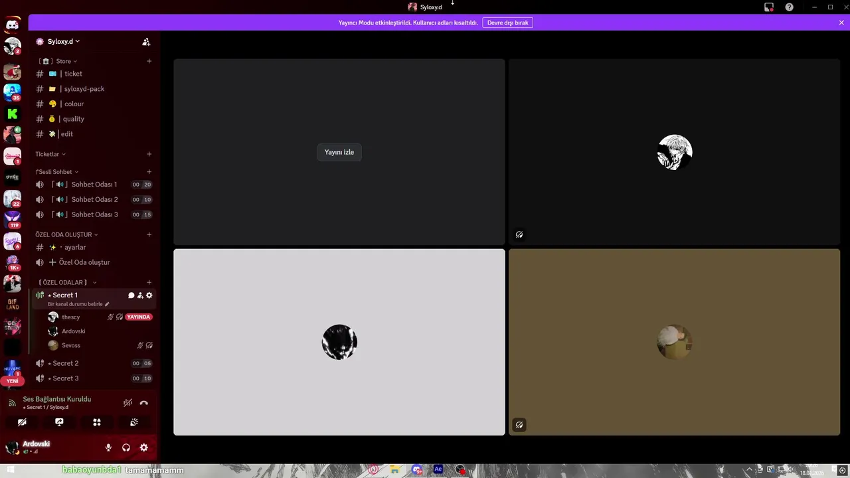850x478 pixels.
Task: Collapse the ÖZEL ODALAR category
Action: [x=67, y=283]
